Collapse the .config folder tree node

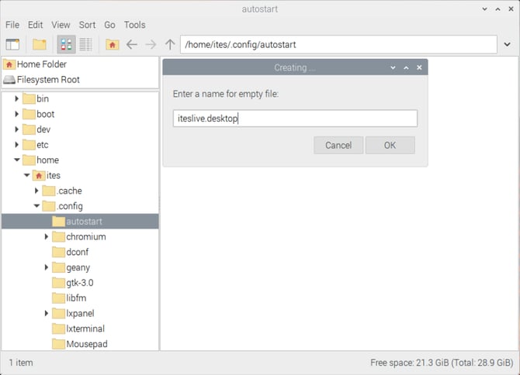point(36,206)
